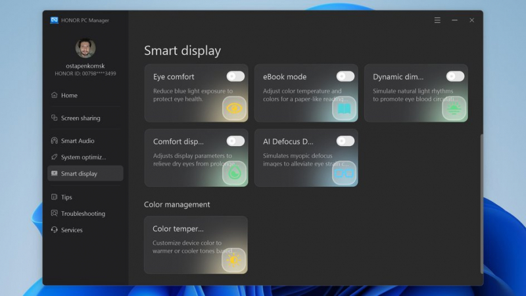Close the HONOR PC Manager window
Viewport: 526px width, 296px height.
(x=471, y=20)
